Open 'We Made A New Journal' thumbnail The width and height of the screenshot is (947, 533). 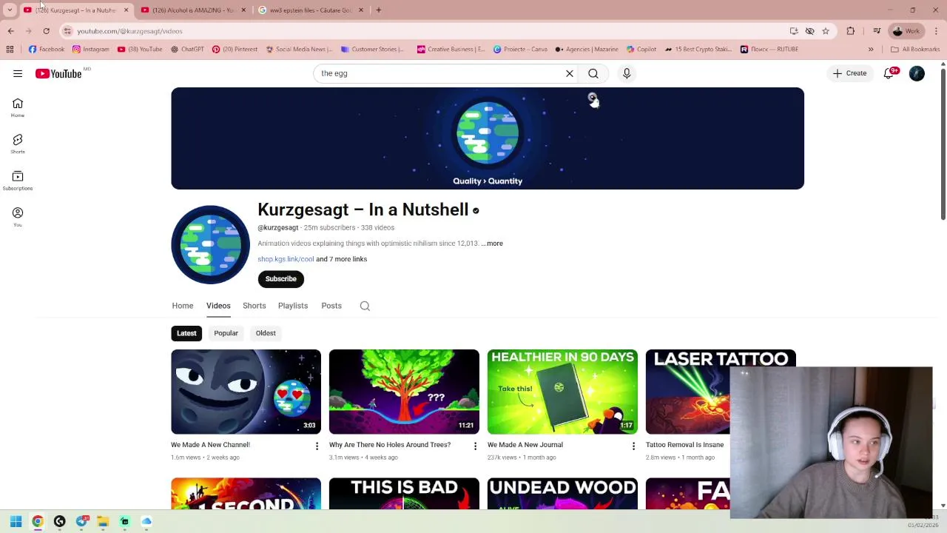[x=562, y=392]
